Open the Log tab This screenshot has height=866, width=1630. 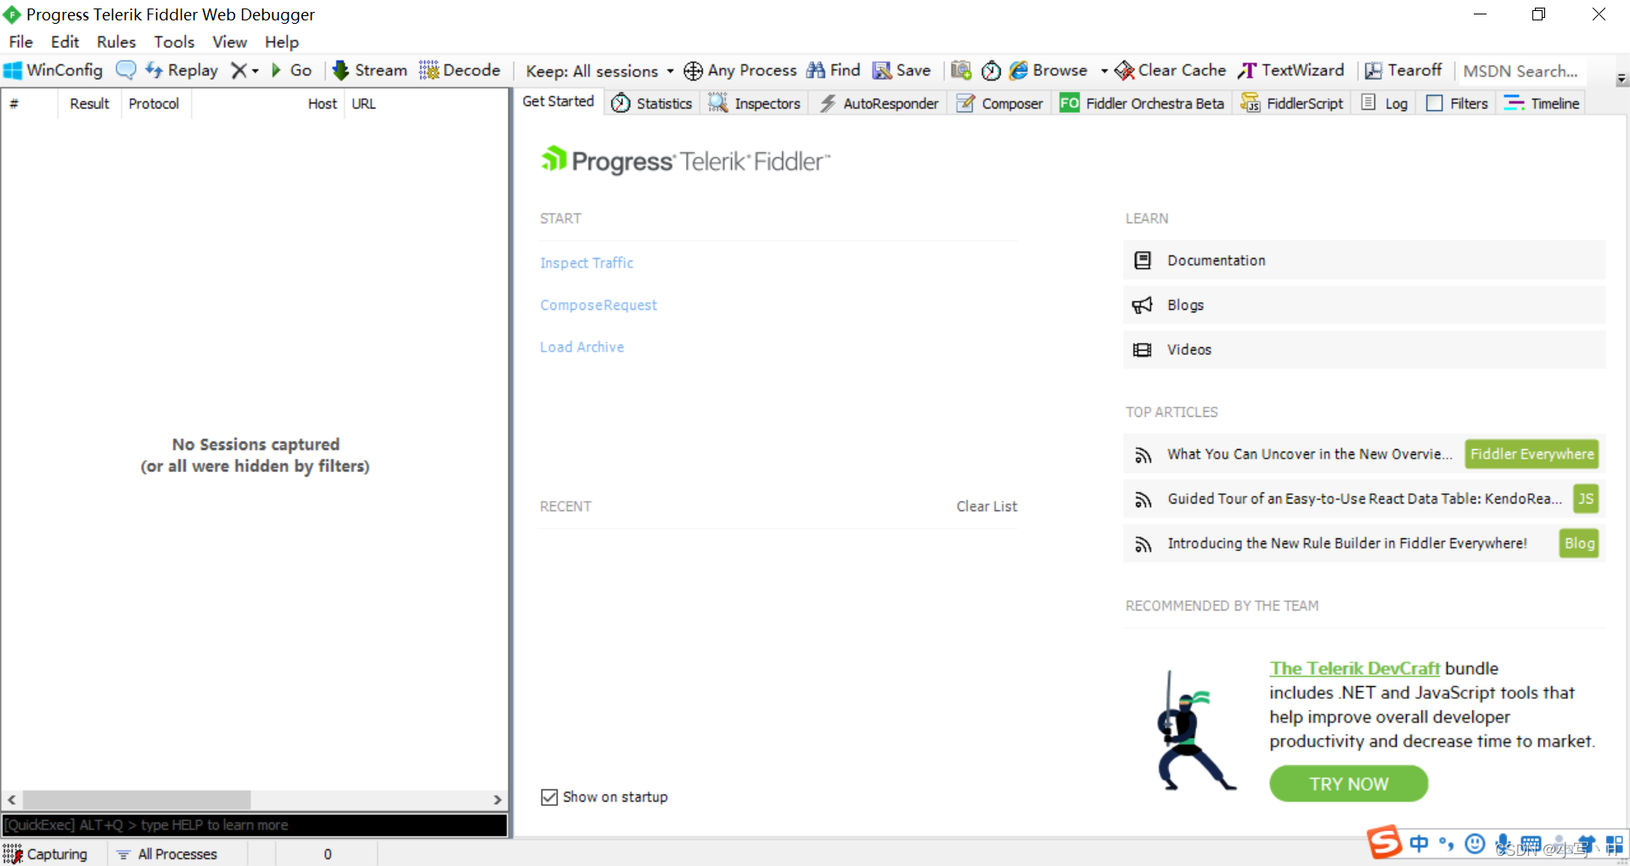click(1385, 104)
